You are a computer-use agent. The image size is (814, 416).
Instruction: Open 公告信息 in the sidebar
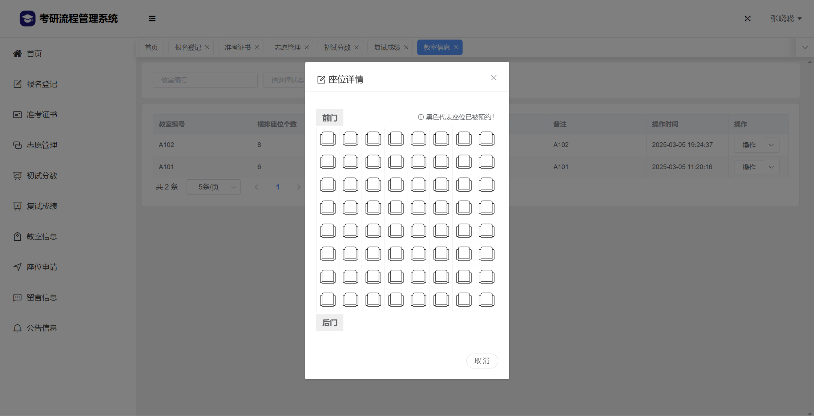pyautogui.click(x=42, y=328)
